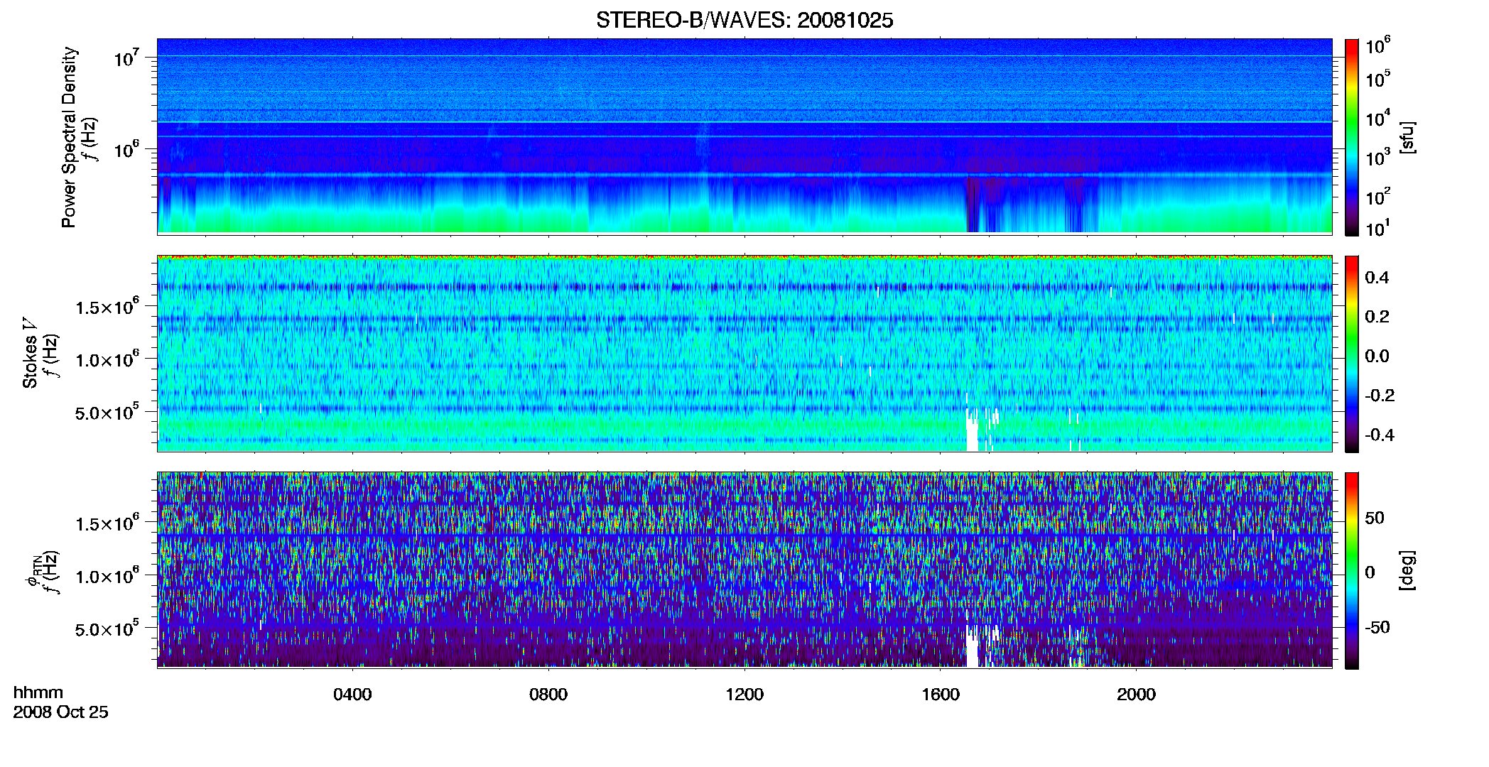Click the power spectral density spectrogram panel

click(744, 136)
